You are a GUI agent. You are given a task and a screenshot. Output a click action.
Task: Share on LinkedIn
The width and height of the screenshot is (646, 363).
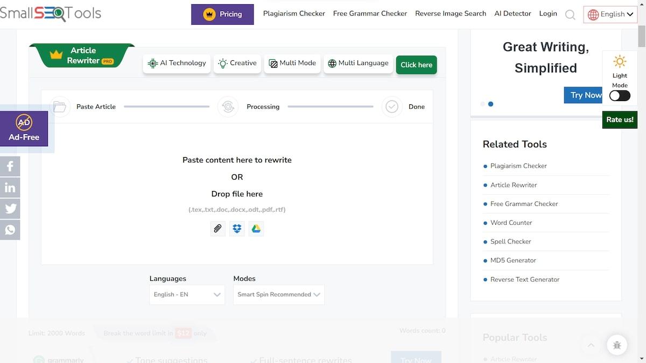10,188
